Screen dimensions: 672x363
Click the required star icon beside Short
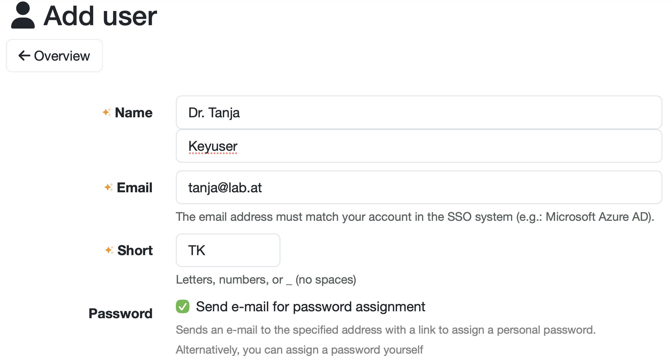[x=109, y=250]
